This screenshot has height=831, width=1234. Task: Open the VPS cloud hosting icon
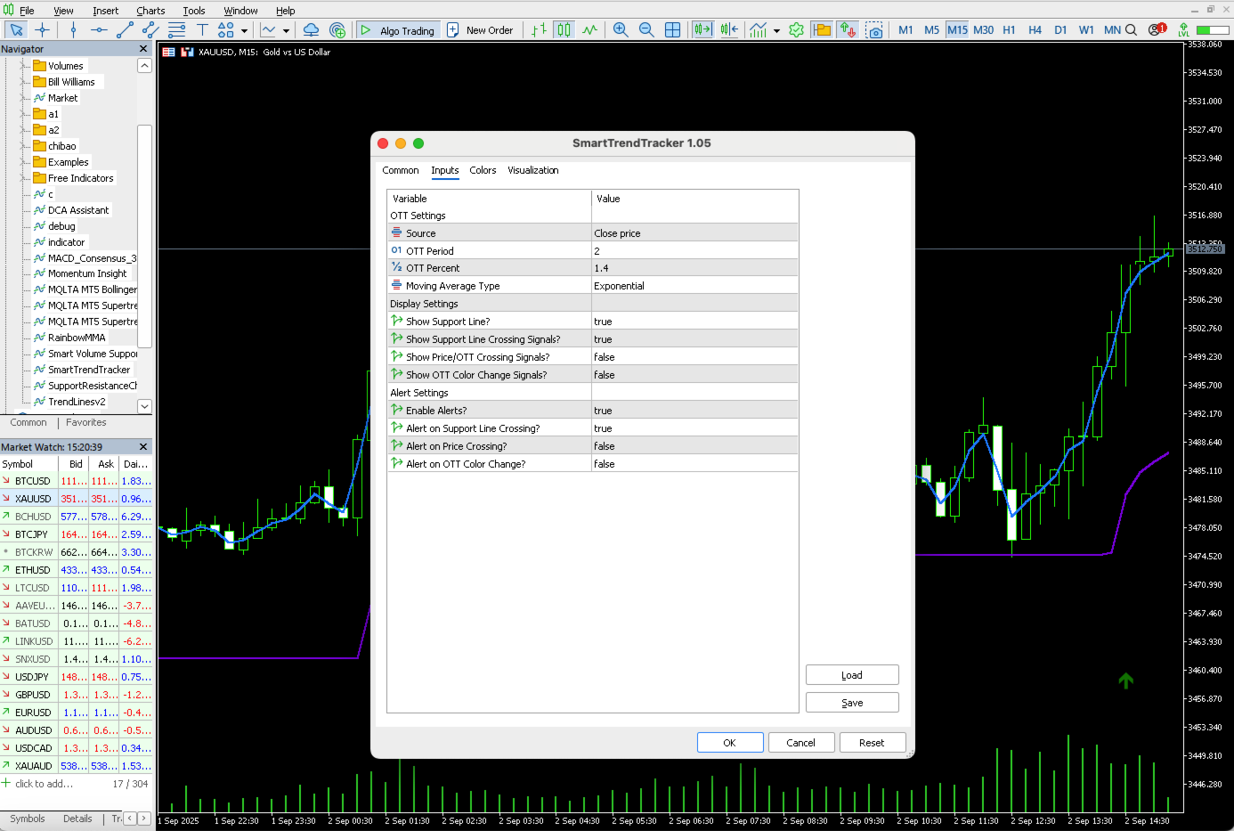(x=311, y=29)
